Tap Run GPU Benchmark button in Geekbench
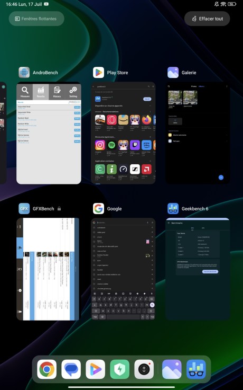Screen dimensions: 243x390 click(x=210, y=272)
